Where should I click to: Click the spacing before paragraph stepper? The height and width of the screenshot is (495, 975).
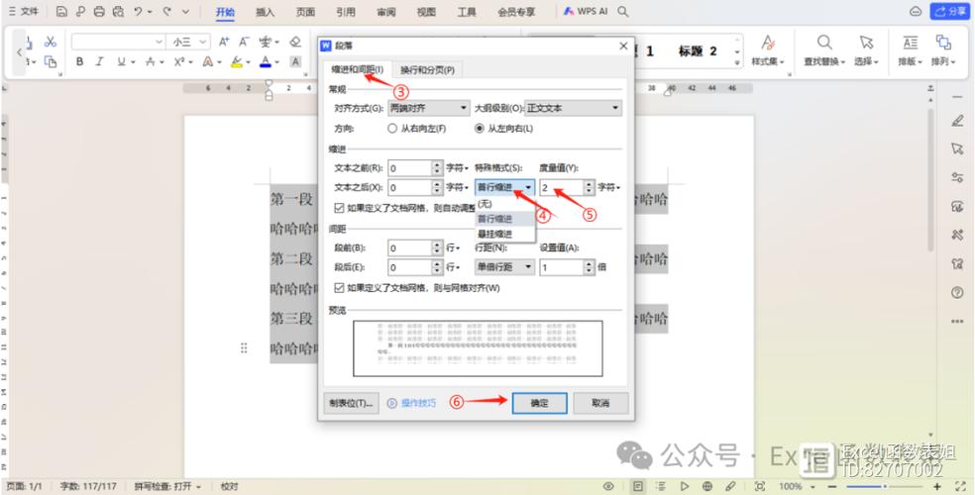[438, 247]
